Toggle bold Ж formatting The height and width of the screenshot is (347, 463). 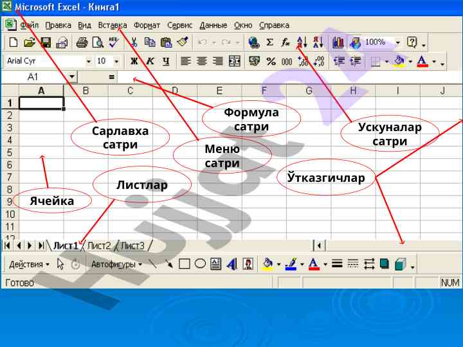134,61
